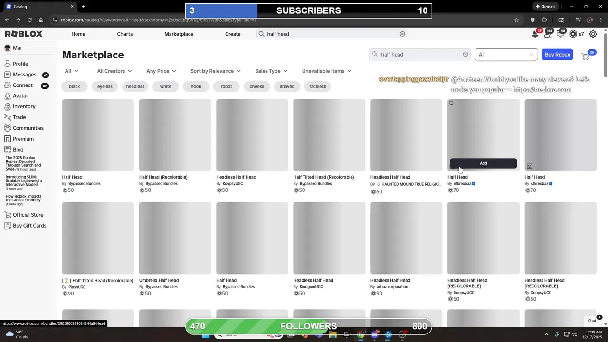Open Premium in the left sidebar
This screenshot has width=608, height=342.
coord(23,139)
